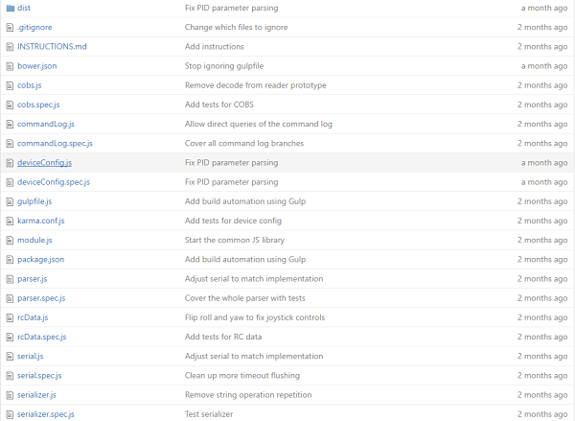Viewport: 575px width, 421px height.
Task: Click the file icon beside cobs.js
Action: [x=9, y=85]
